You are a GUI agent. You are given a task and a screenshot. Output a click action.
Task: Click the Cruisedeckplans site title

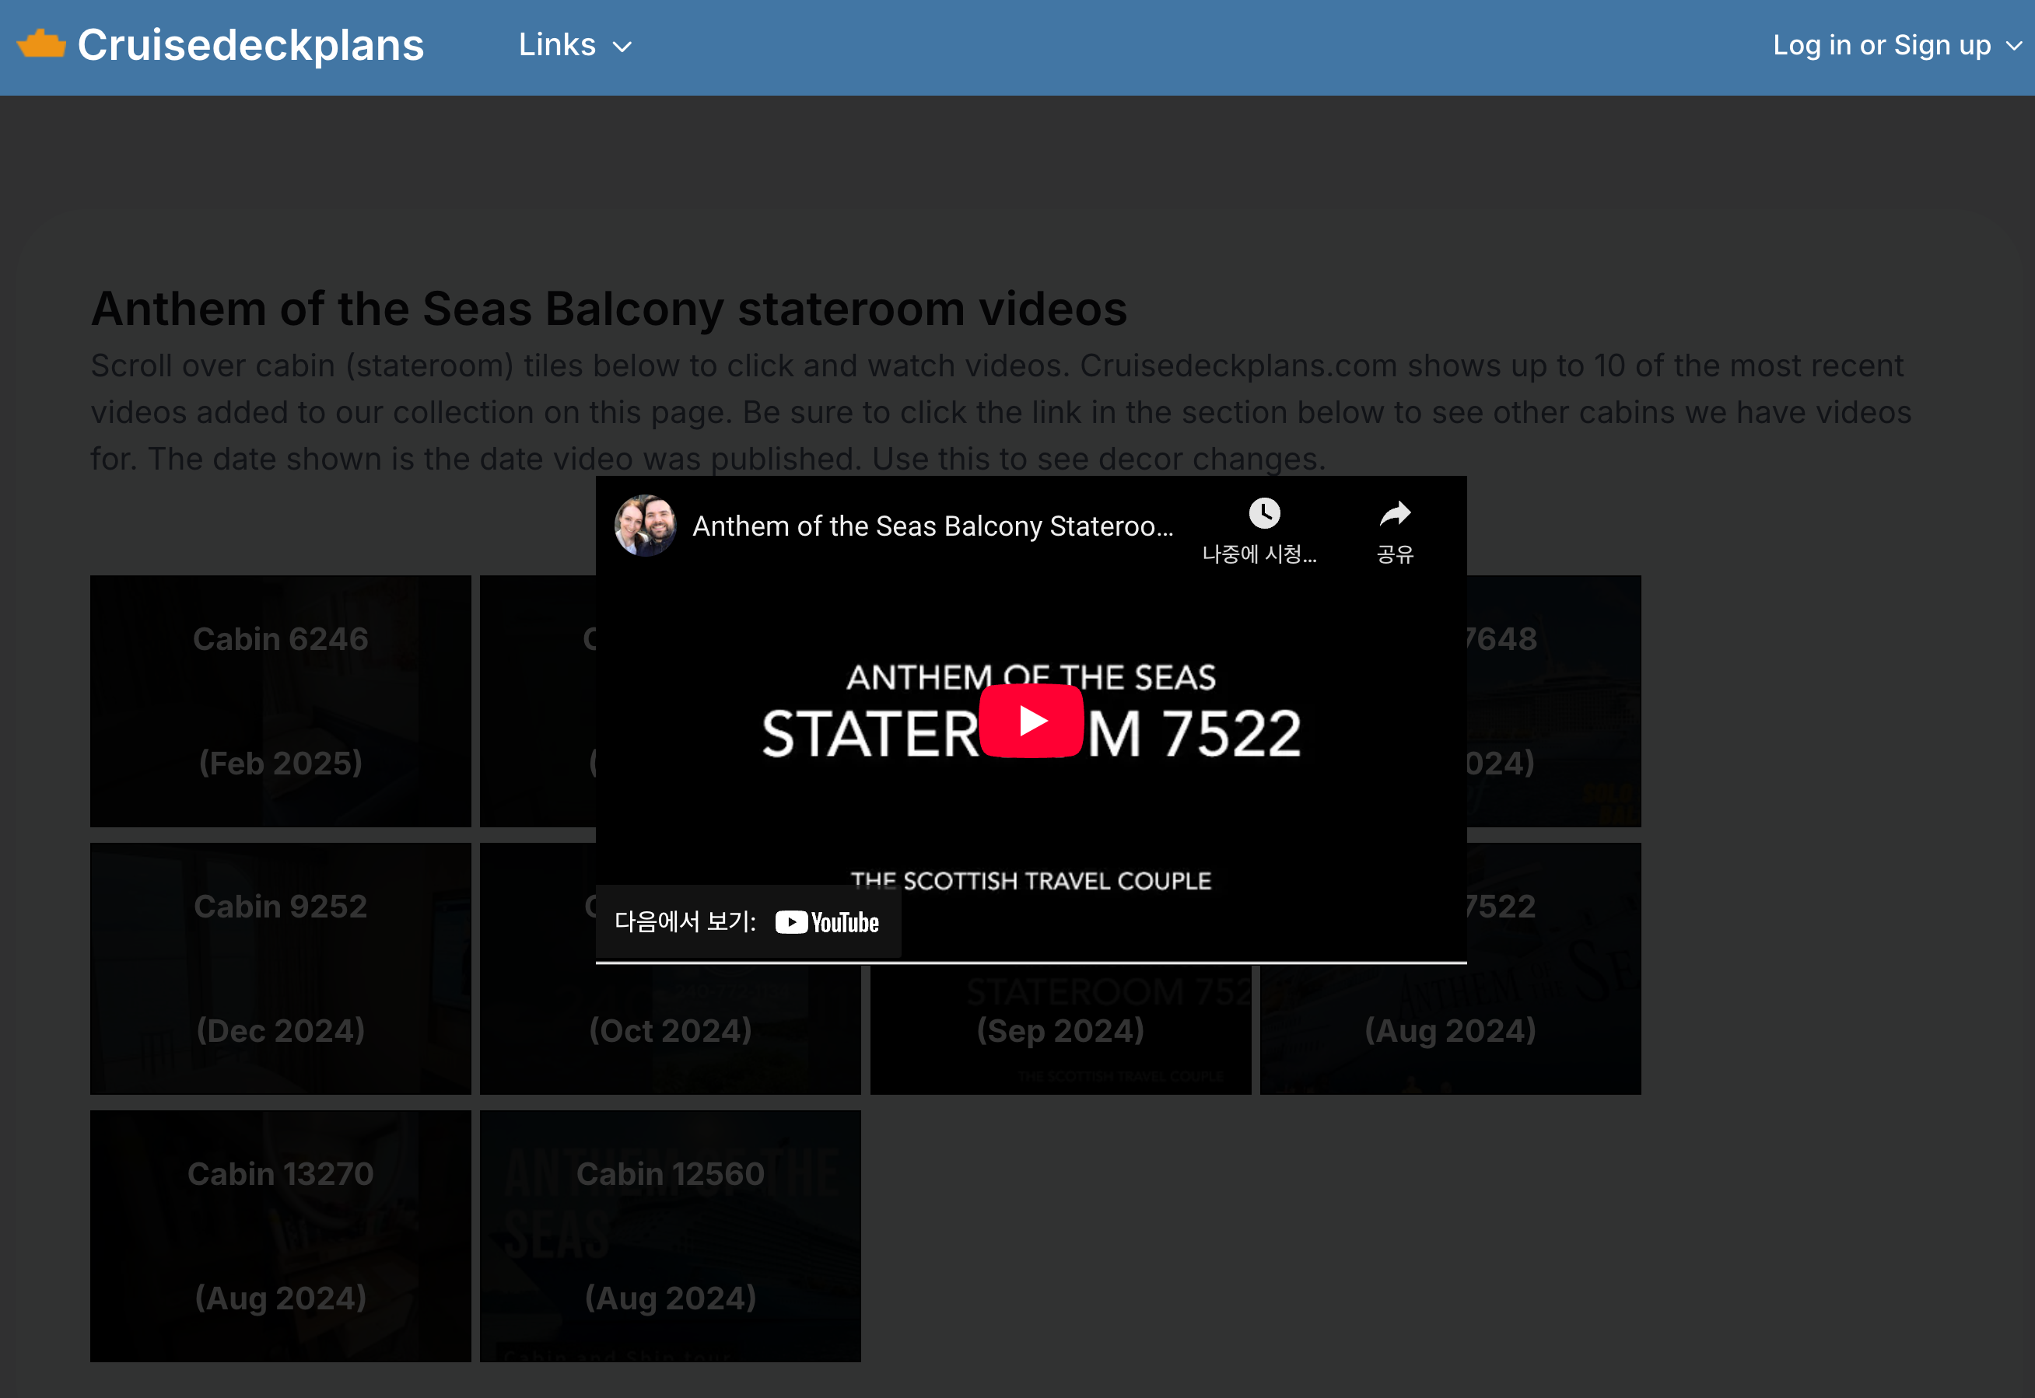pyautogui.click(x=250, y=44)
